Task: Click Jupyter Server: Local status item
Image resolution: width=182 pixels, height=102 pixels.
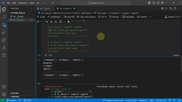Action: tap(113, 100)
